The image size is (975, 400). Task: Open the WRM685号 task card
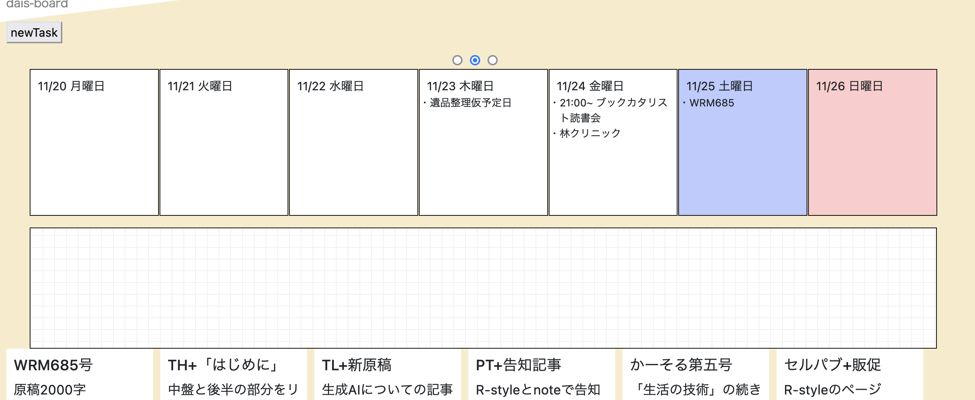click(x=80, y=375)
